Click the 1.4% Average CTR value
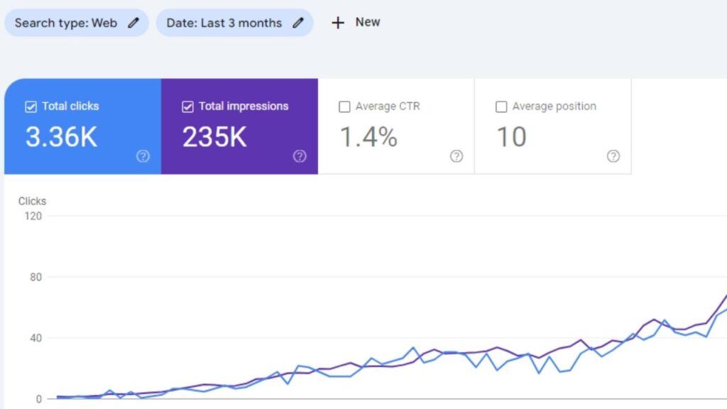Screen dimensions: 727x409 368,137
